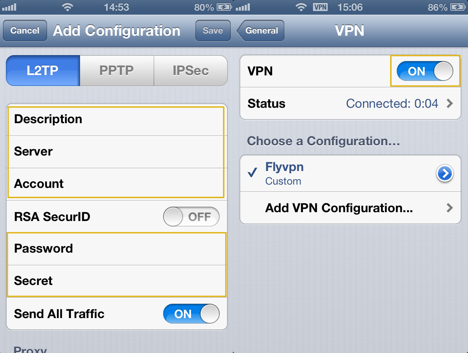468x353 pixels.
Task: Tap the signal bars on the left status bar
Action: [9, 7]
